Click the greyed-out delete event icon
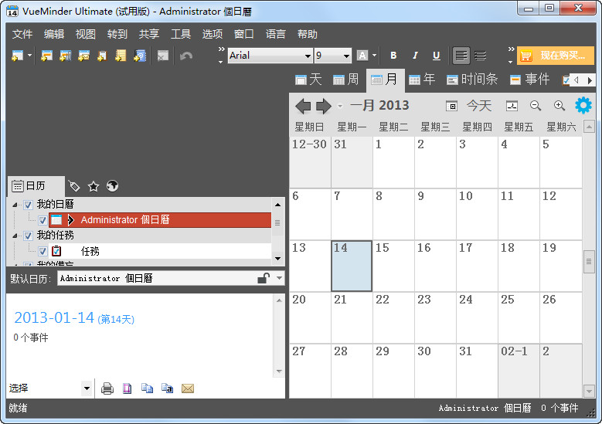Viewport: 602px width, 424px height. (x=163, y=56)
